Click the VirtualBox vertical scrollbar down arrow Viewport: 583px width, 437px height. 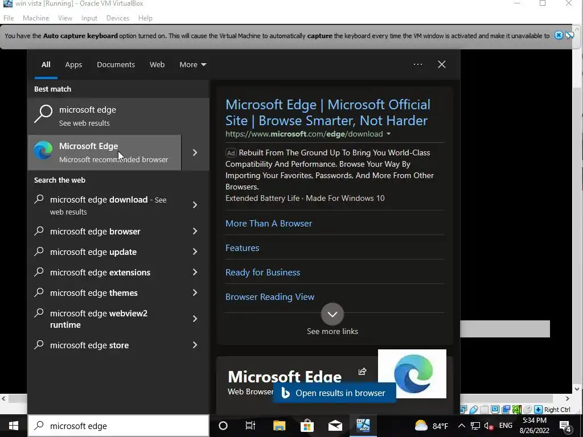pos(577,389)
